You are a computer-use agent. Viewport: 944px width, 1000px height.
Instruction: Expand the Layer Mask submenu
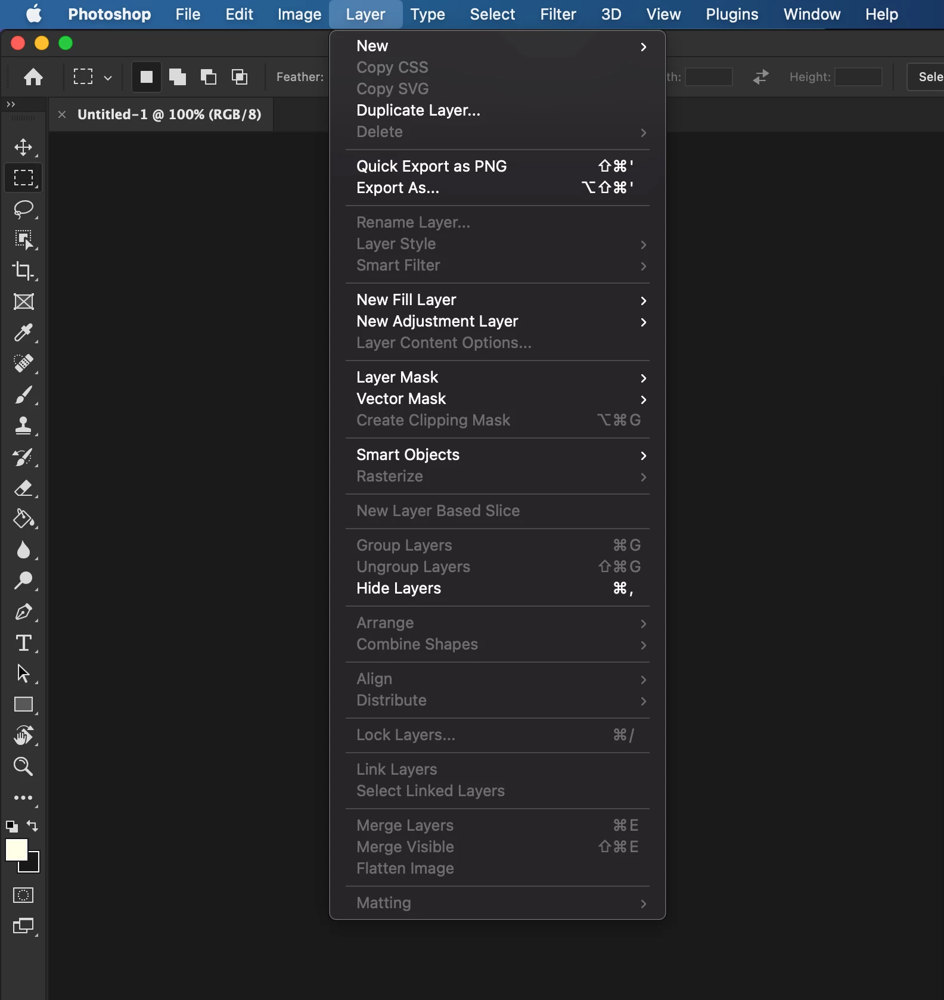(x=497, y=377)
